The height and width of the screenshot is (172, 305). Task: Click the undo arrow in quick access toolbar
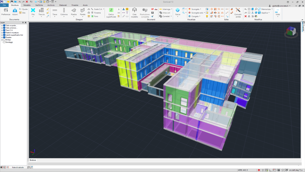tap(20, 2)
